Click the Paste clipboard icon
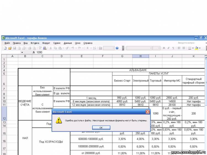This screenshot has height=155, width=207. pos(60,48)
